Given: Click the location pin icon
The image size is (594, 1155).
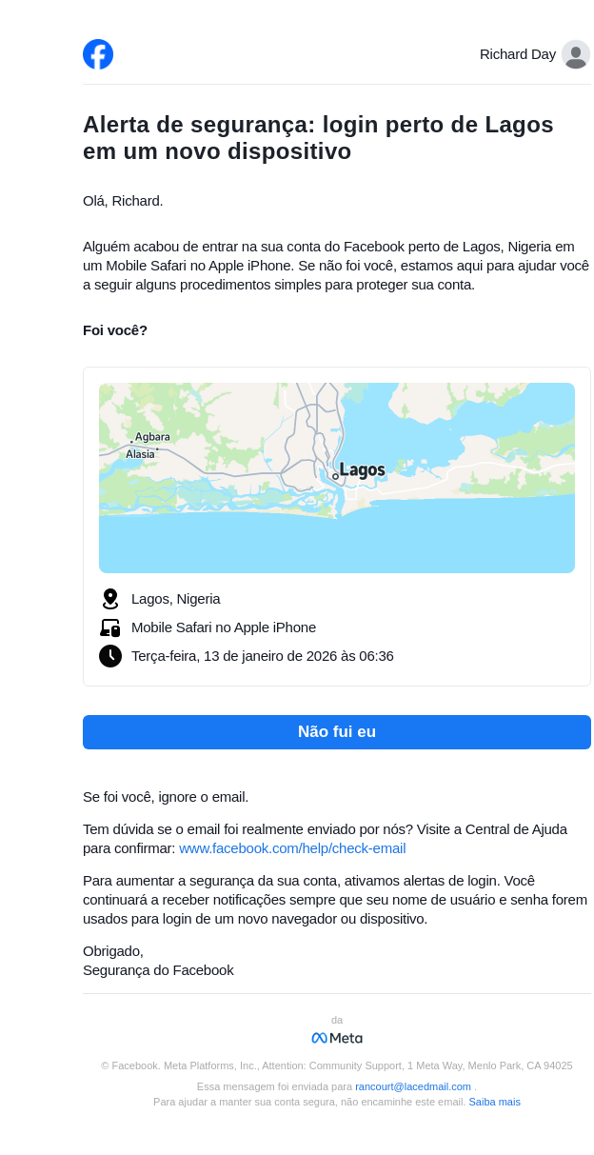Looking at the screenshot, I should coord(110,599).
